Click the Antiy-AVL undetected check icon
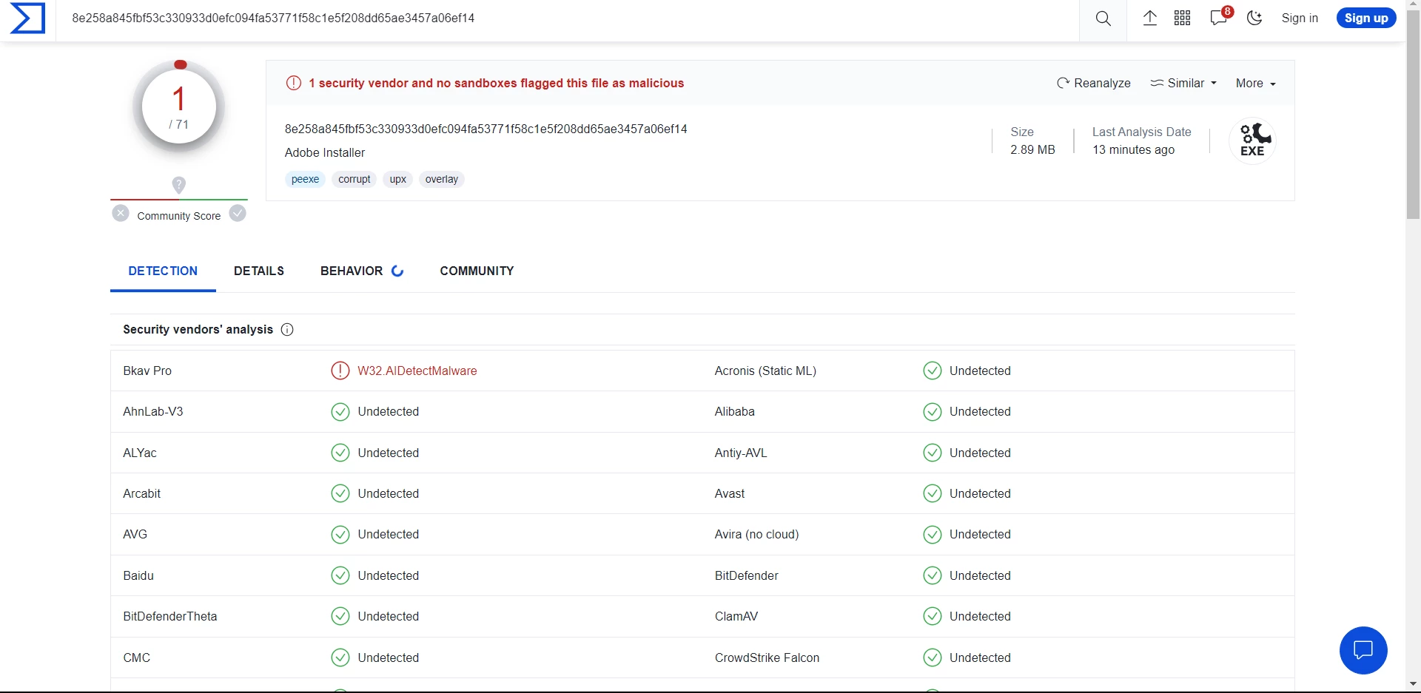The width and height of the screenshot is (1421, 693). [932, 453]
